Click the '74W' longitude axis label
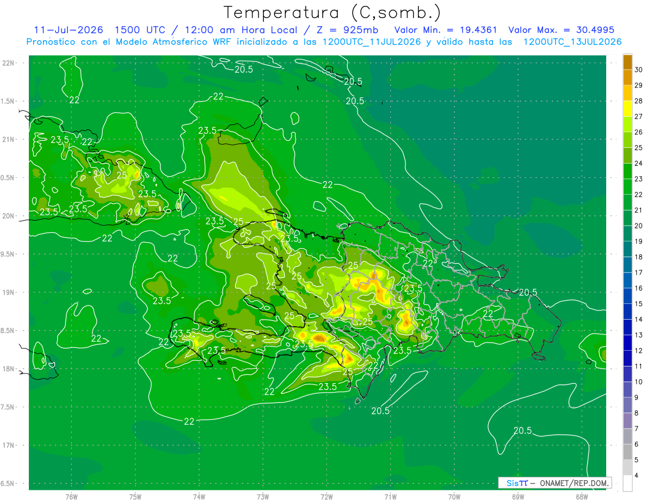653x504 pixels. [199, 497]
